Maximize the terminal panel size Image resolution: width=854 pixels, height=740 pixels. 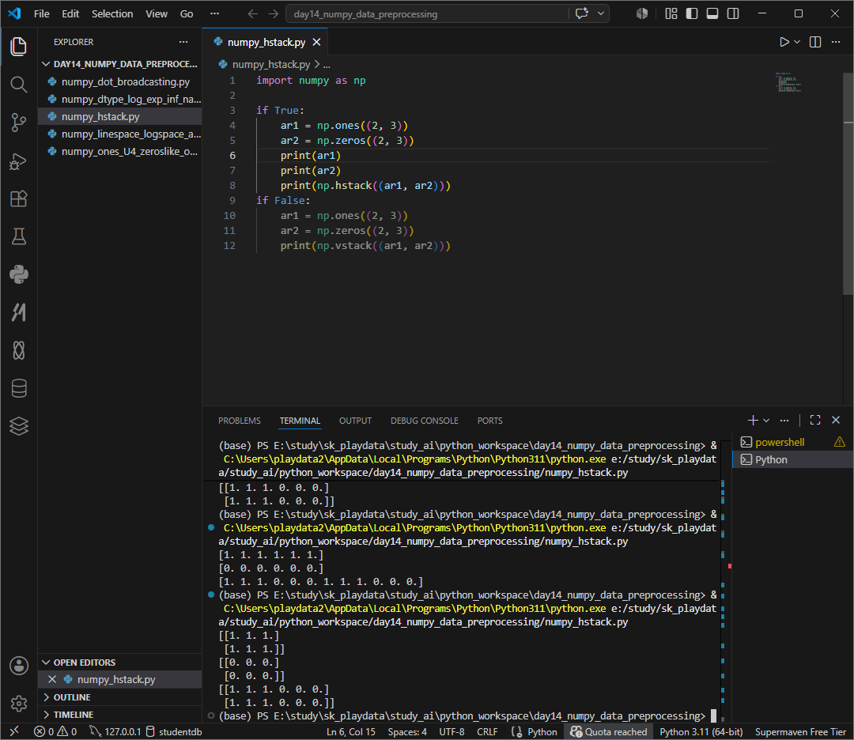[x=815, y=420]
